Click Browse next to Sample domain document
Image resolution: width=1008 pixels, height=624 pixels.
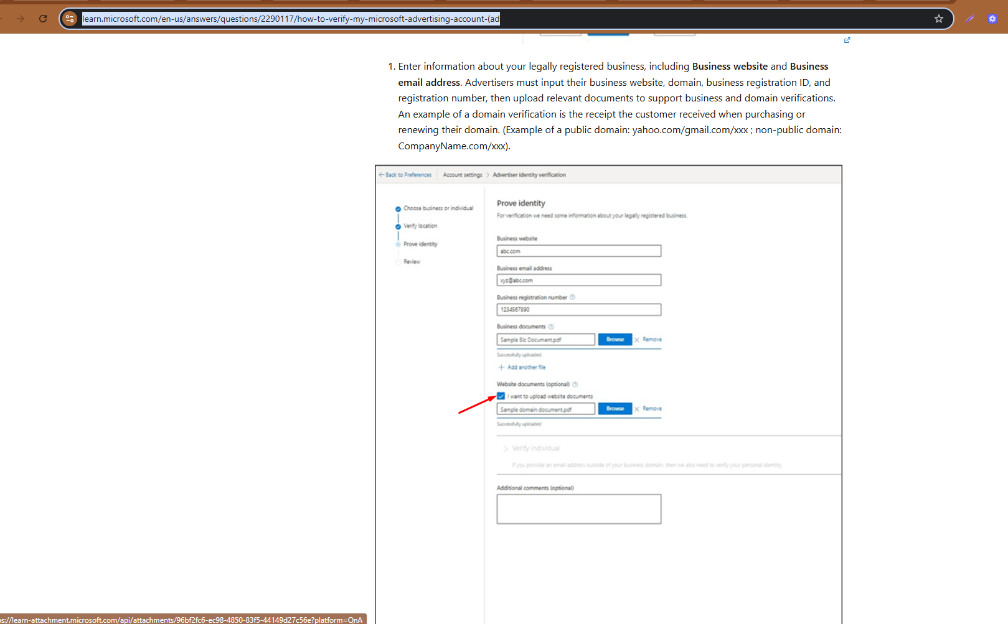[615, 409]
